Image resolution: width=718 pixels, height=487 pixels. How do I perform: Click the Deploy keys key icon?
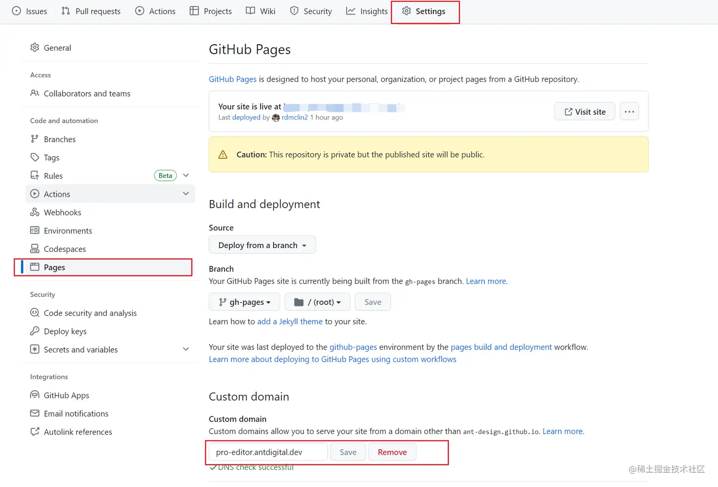(x=35, y=331)
